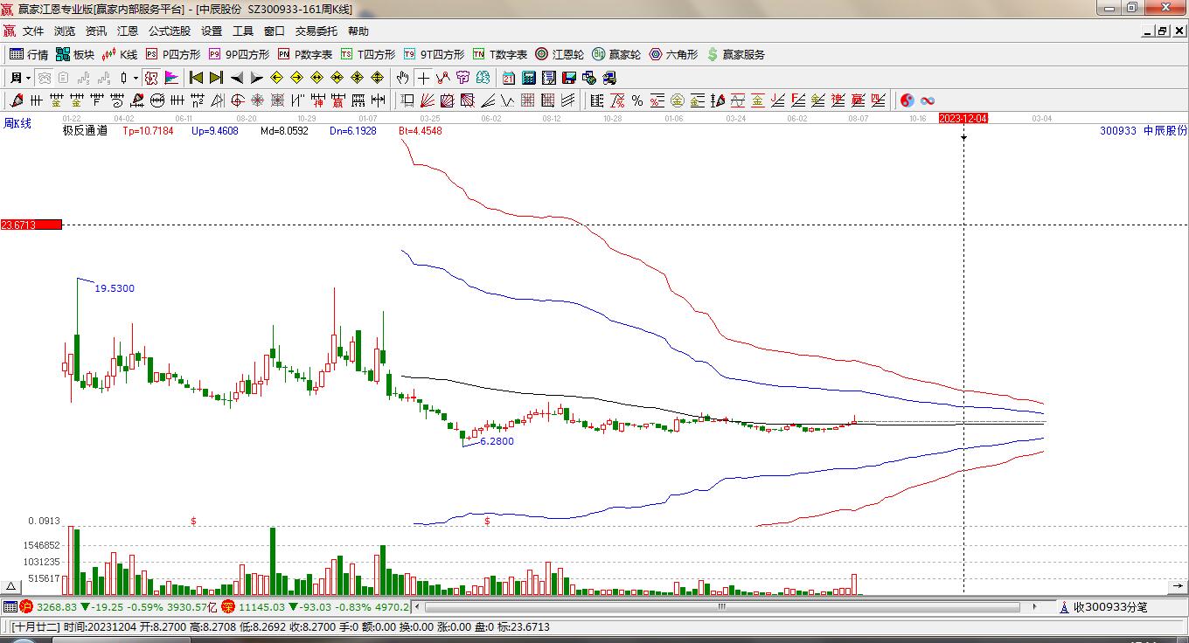1189x643 pixels.
Task: Open the 工具 menu
Action: [243, 31]
